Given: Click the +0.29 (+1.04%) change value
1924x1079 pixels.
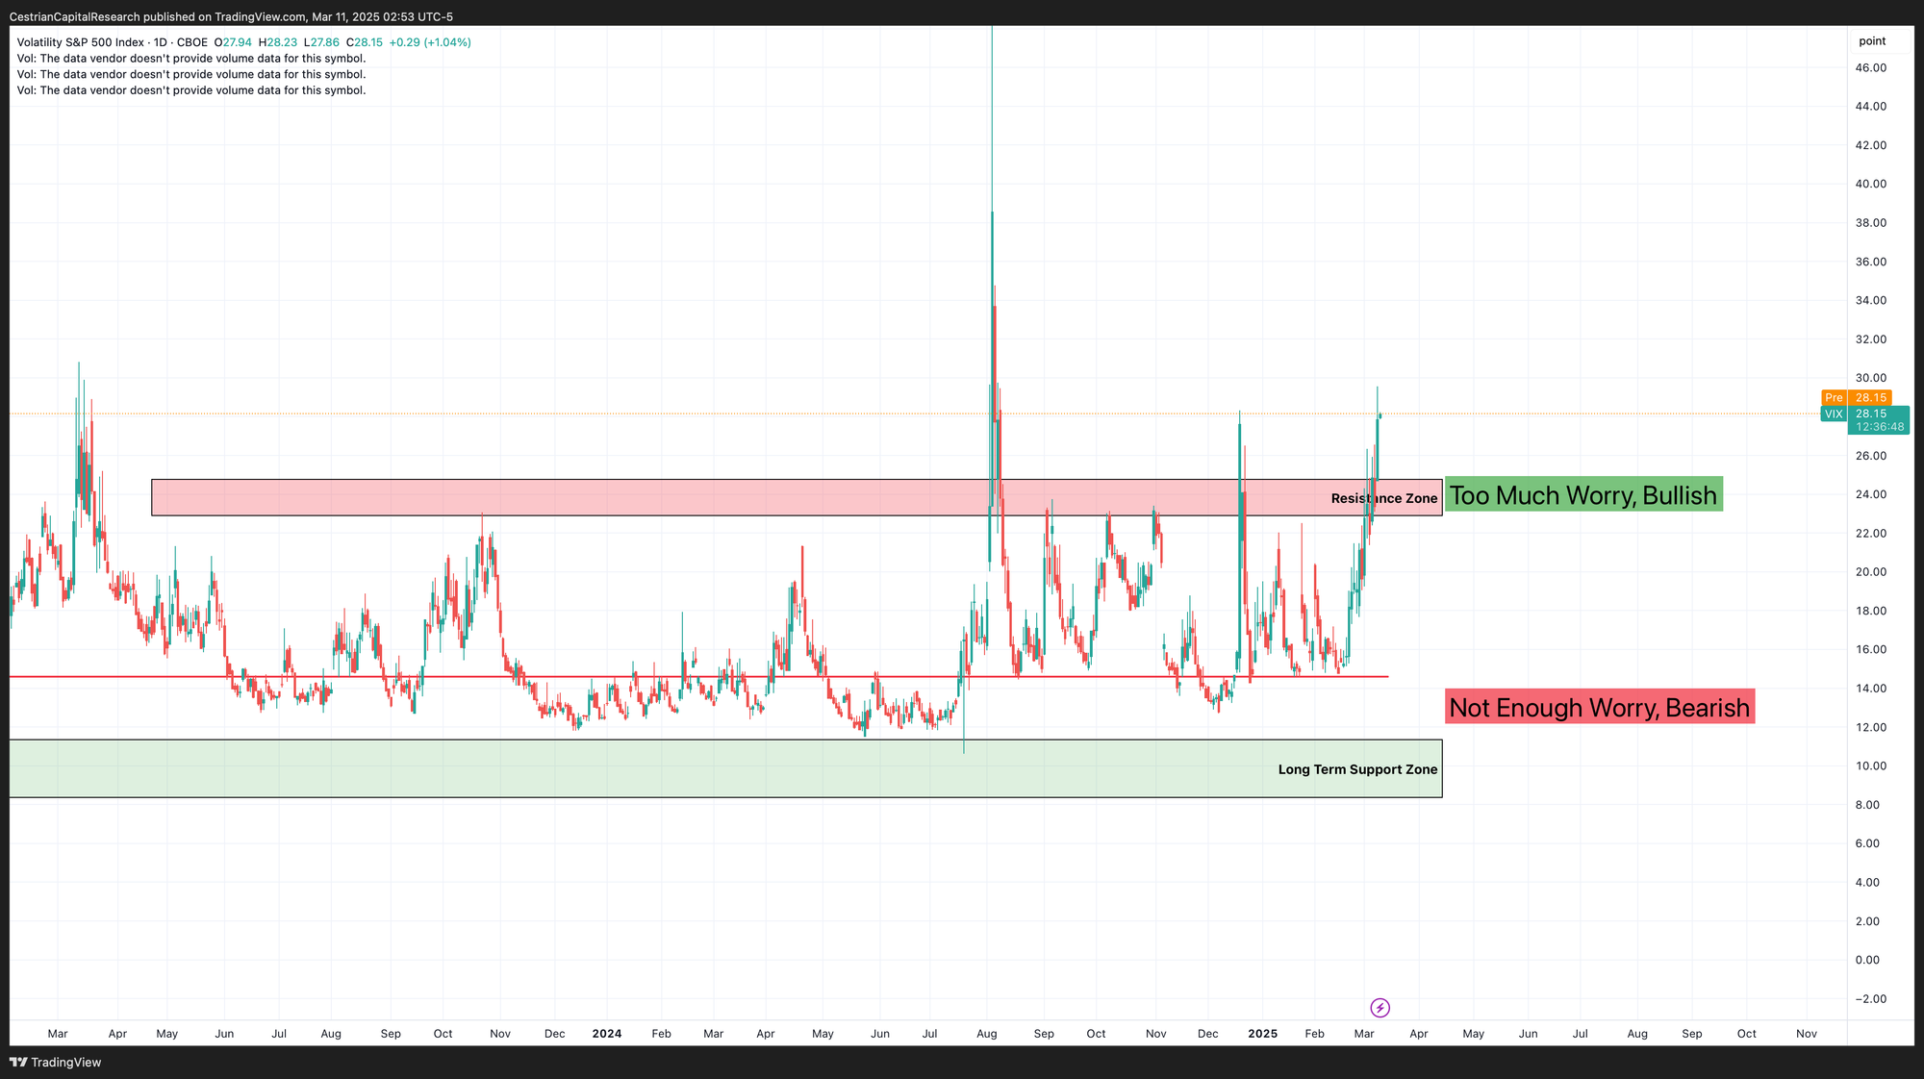Looking at the screenshot, I should click(429, 42).
